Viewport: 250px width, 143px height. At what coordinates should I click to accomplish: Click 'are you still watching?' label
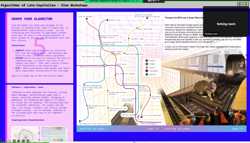pyautogui.click(x=152, y=115)
